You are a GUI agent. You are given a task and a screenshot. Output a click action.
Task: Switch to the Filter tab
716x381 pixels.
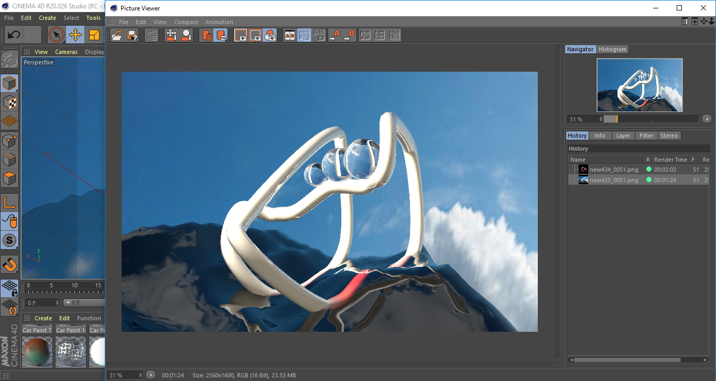(646, 136)
